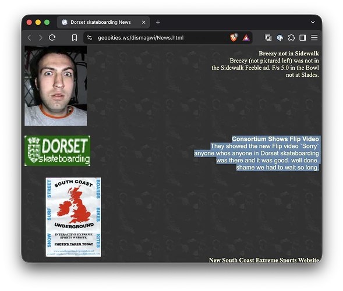The width and height of the screenshot is (343, 291).
Task: Click the South Coast Underground flyer image
Action: coord(73,217)
